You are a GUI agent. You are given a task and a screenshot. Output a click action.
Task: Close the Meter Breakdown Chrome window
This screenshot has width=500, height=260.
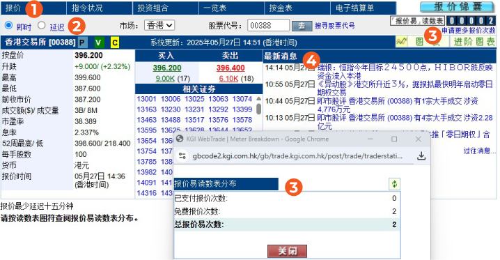click(418, 139)
